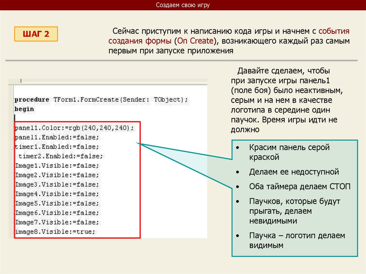Viewport: 366px width, 274px height.
Task: Click line Image4.Visible:=false;
Action: pyautogui.click(x=57, y=194)
